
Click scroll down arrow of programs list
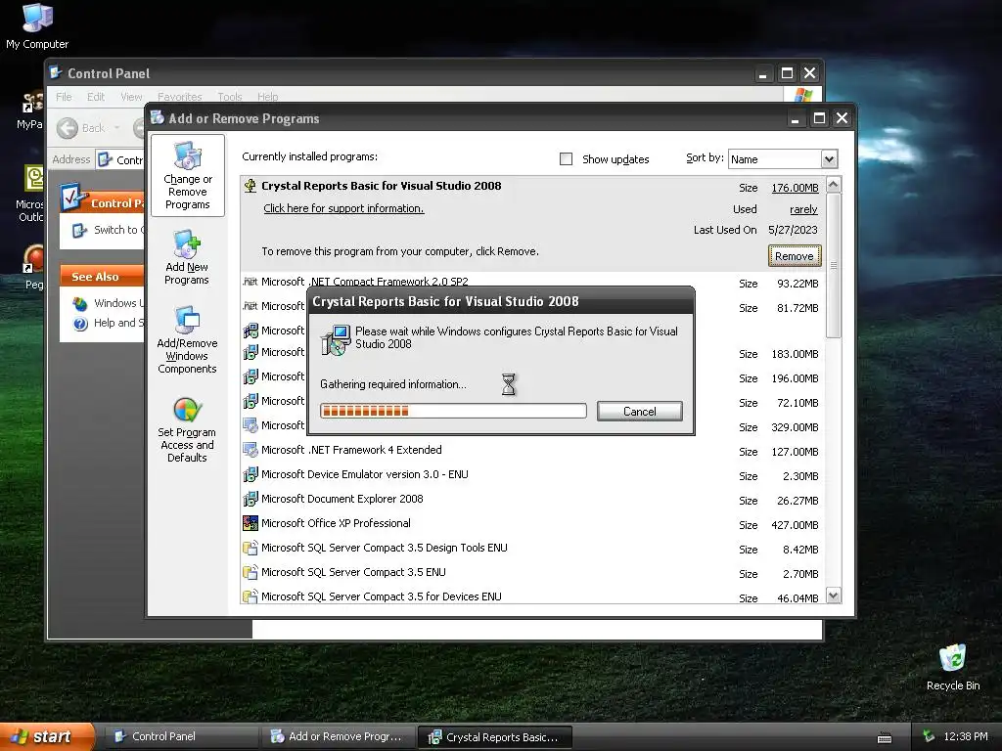(834, 596)
